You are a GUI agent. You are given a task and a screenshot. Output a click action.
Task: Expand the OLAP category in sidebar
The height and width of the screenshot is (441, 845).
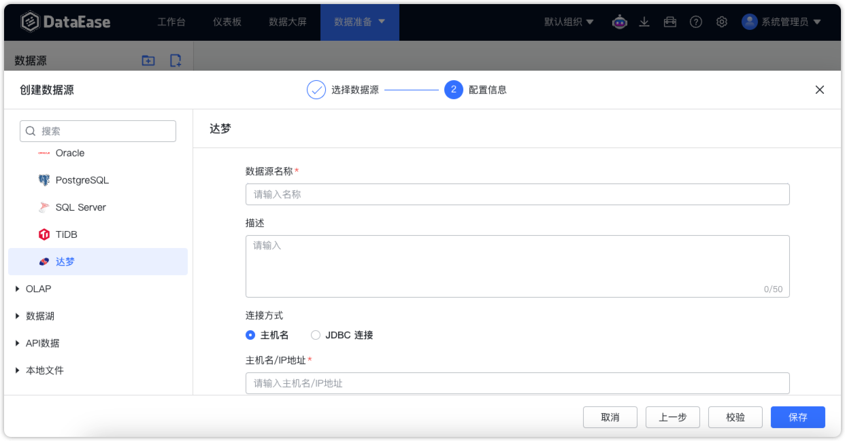tap(37, 288)
